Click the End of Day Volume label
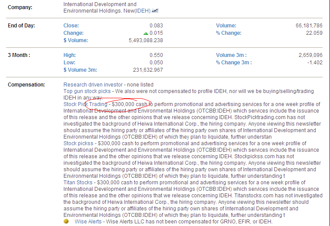The image size is (330, 226). pos(226,26)
